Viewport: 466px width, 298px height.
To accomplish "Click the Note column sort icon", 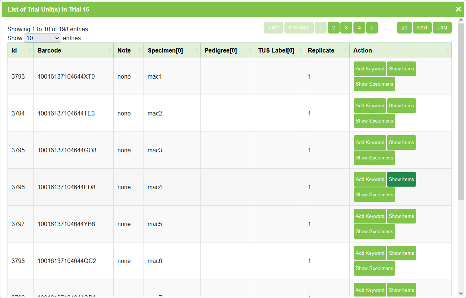I will click(x=140, y=50).
